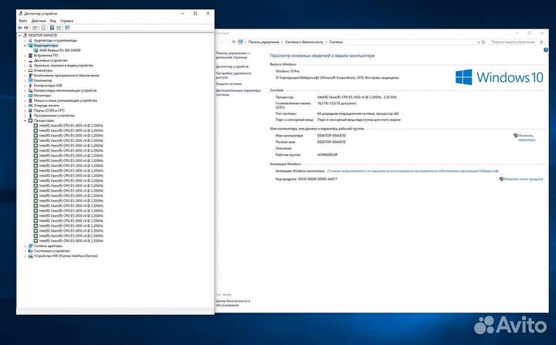Click the Изменить ключ продукта link
The height and width of the screenshot is (345, 556).
[525, 178]
